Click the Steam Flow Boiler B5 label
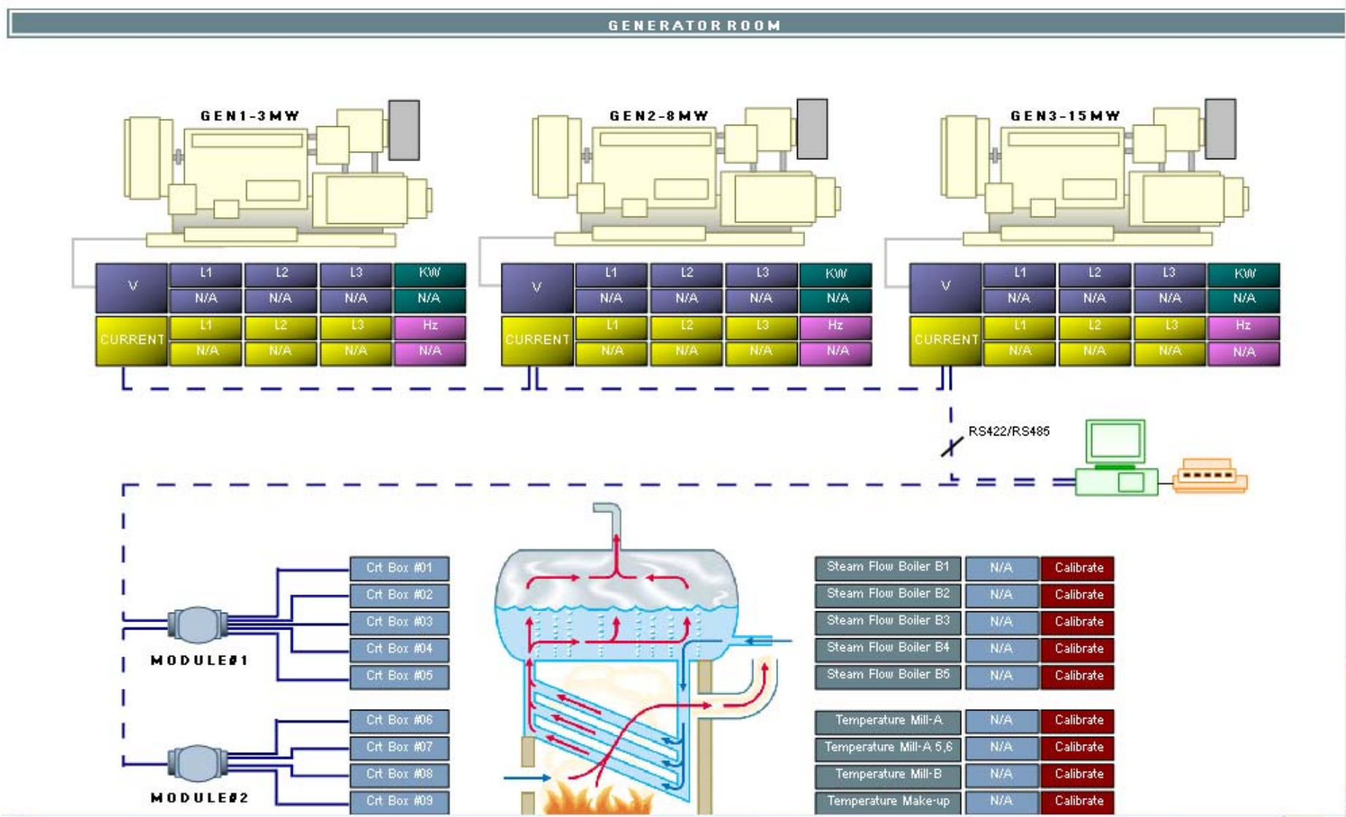The width and height of the screenshot is (1346, 817). coord(888,676)
